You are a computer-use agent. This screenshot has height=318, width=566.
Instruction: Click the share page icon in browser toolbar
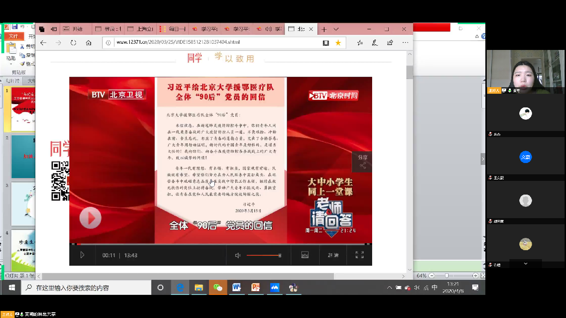click(390, 43)
